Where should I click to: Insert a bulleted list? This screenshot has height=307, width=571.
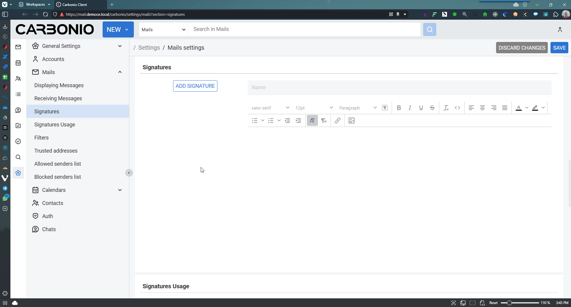255,120
